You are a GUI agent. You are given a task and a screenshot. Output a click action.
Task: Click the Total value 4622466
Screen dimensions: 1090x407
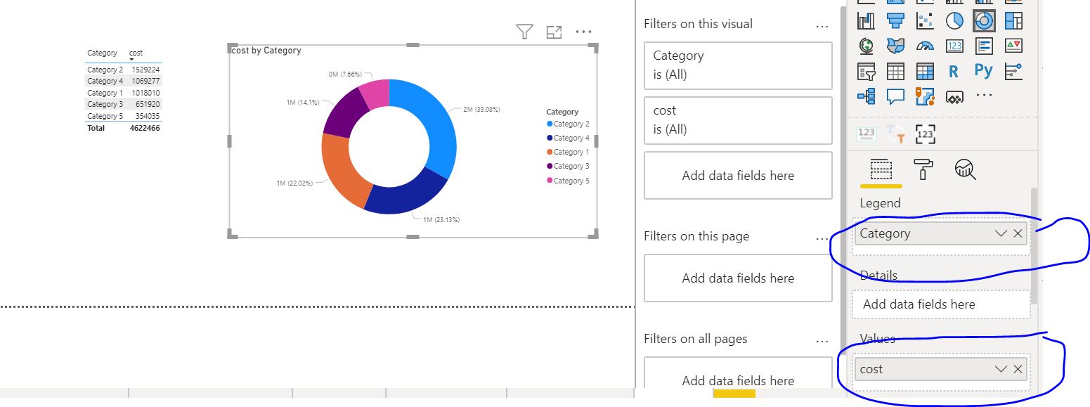click(x=145, y=128)
